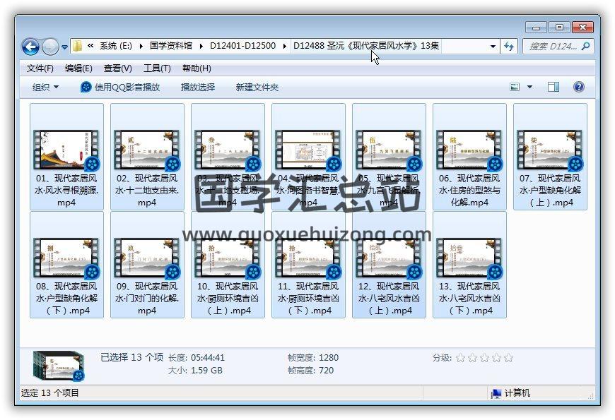Expand the hidden breadcrumb chevron «
The image size is (615, 420).
[90, 46]
